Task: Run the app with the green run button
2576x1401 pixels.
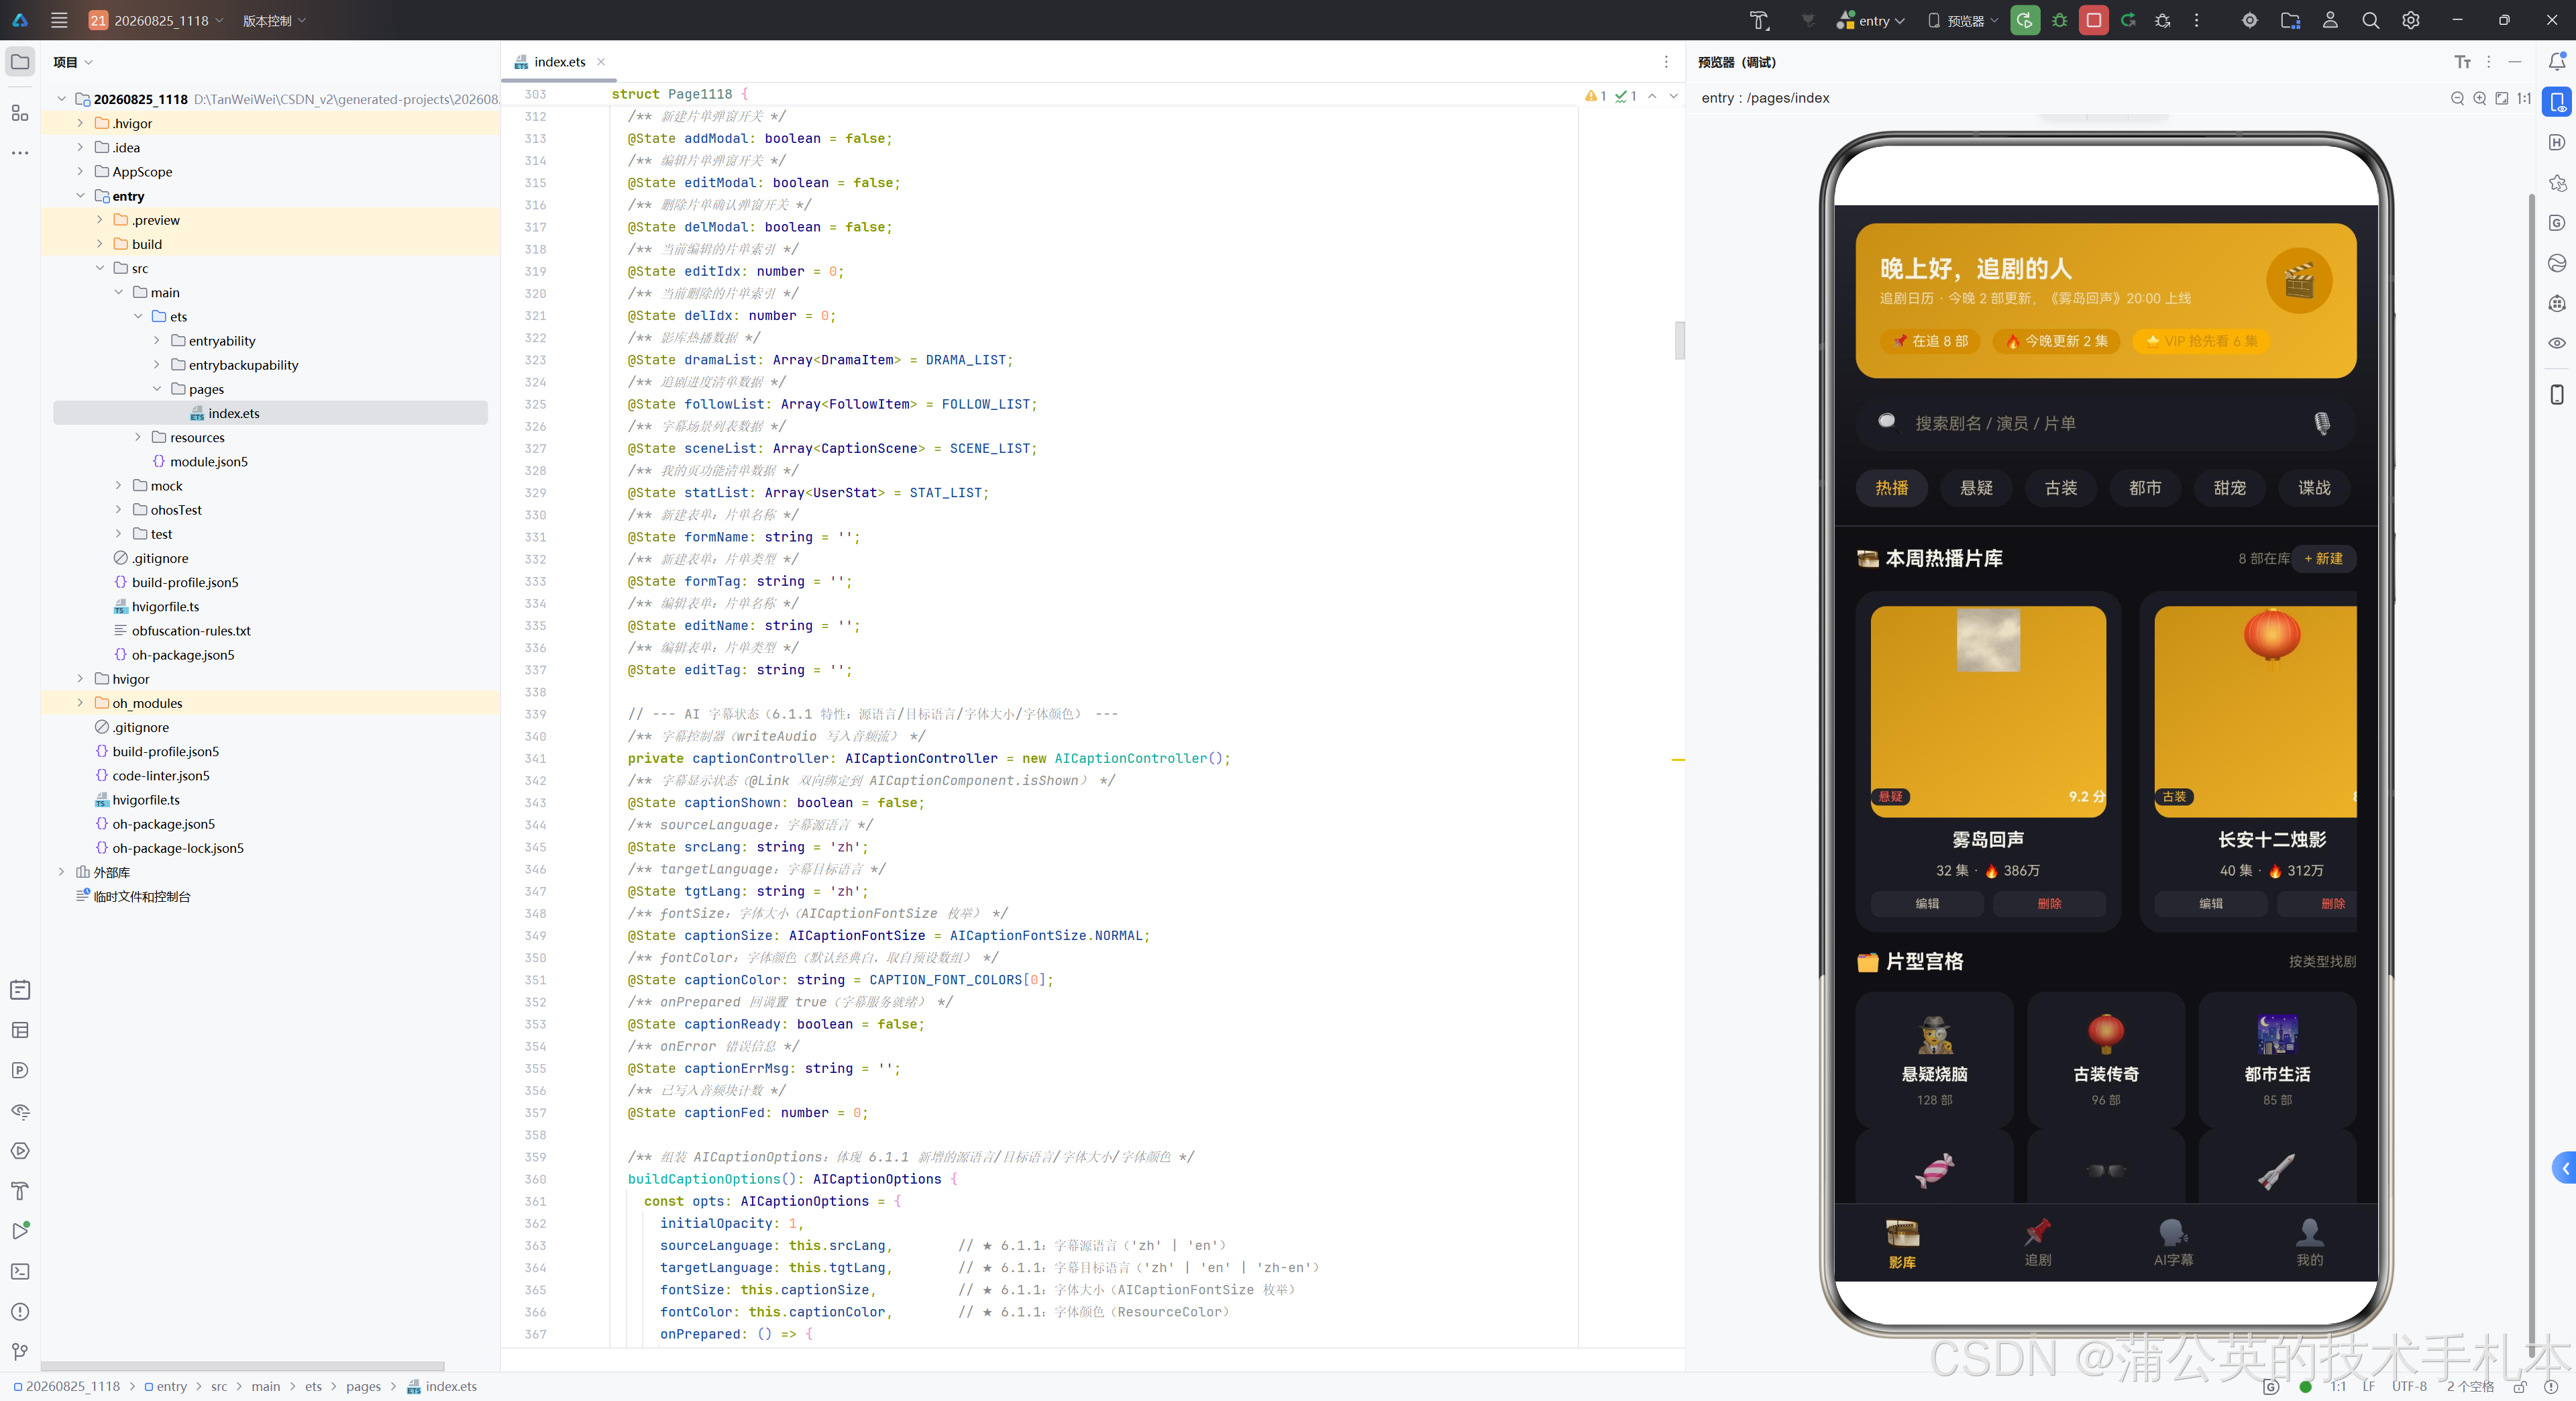Action: (2025, 20)
